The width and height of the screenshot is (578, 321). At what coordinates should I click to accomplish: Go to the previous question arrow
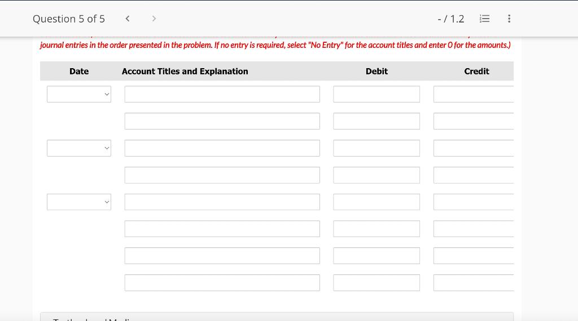(128, 19)
